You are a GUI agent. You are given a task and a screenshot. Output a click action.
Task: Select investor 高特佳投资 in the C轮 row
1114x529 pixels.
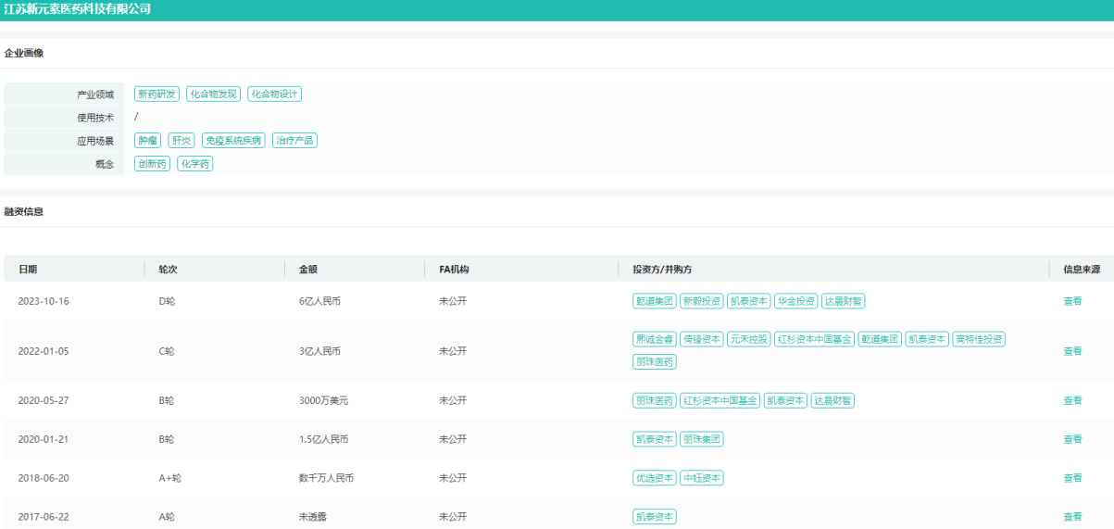tap(979, 339)
